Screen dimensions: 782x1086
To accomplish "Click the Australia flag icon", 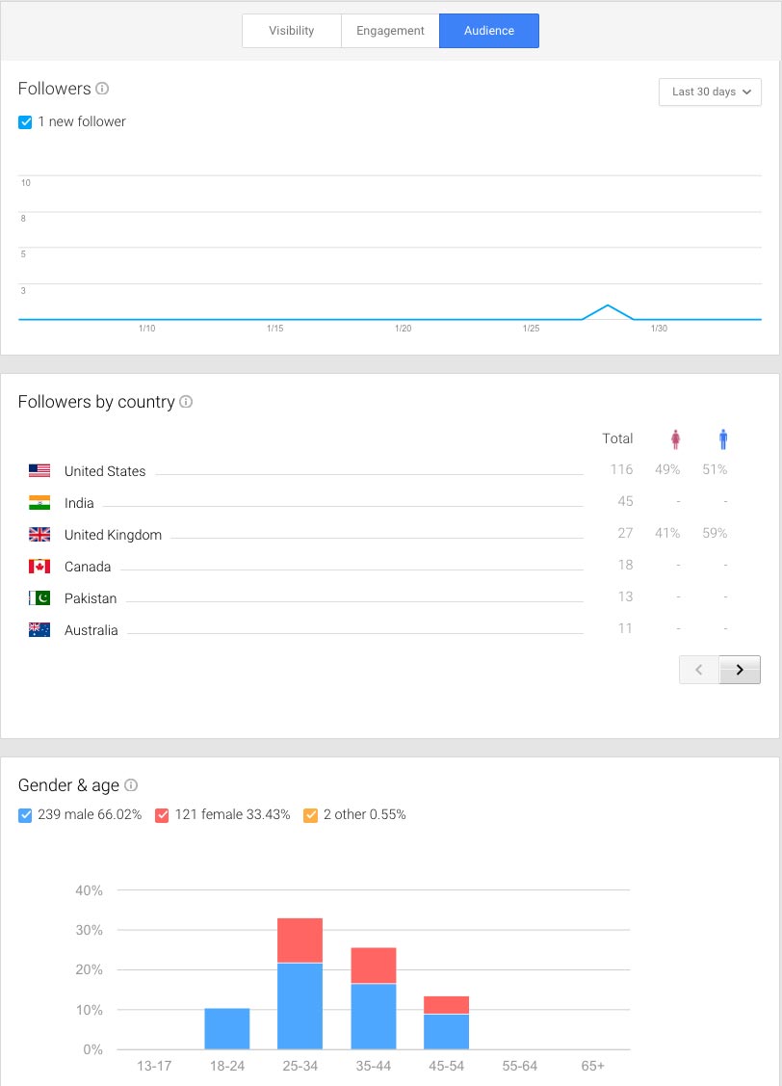I will pos(39,629).
